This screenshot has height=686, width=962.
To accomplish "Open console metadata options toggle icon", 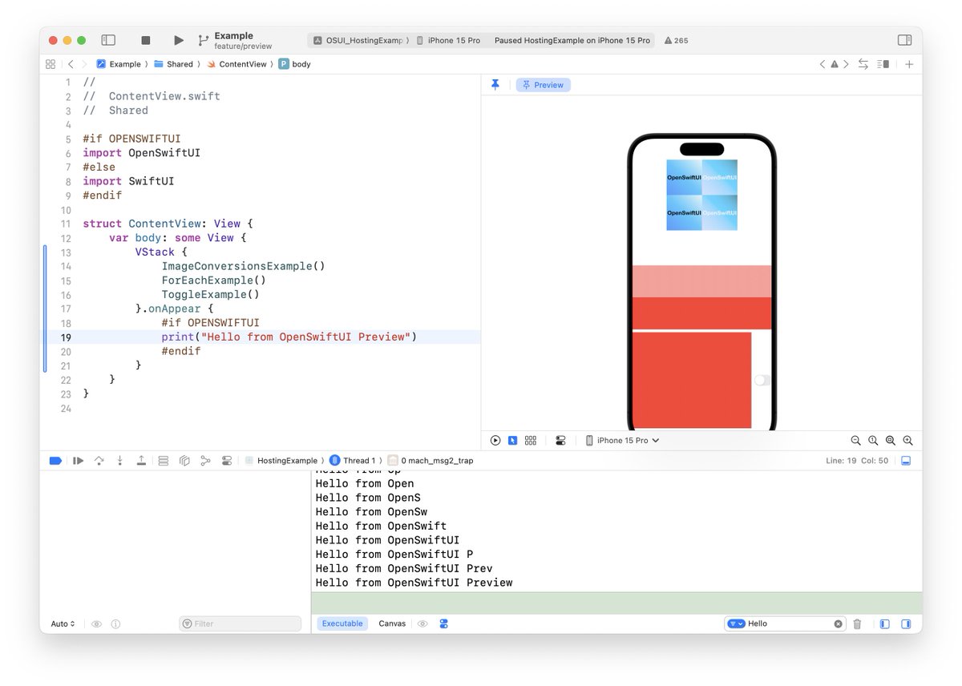I will click(443, 623).
